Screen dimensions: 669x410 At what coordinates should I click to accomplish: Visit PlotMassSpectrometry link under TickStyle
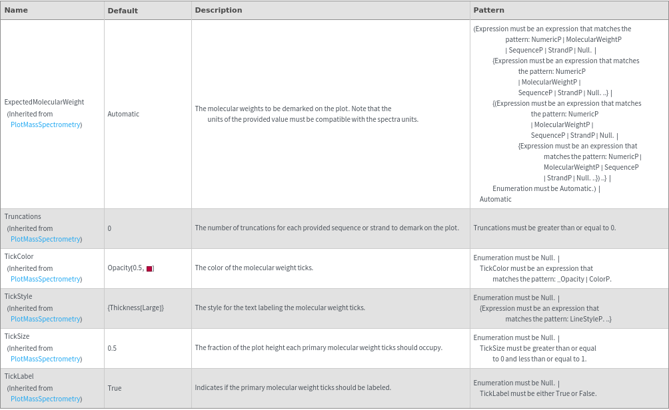click(x=46, y=319)
